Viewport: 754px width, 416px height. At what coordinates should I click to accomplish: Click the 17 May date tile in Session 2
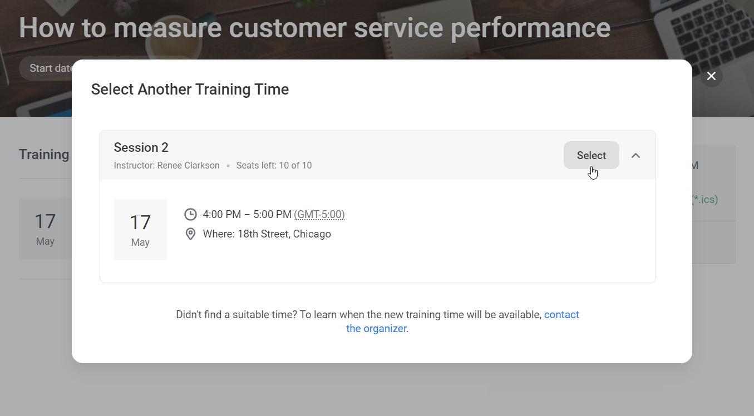[x=140, y=229]
